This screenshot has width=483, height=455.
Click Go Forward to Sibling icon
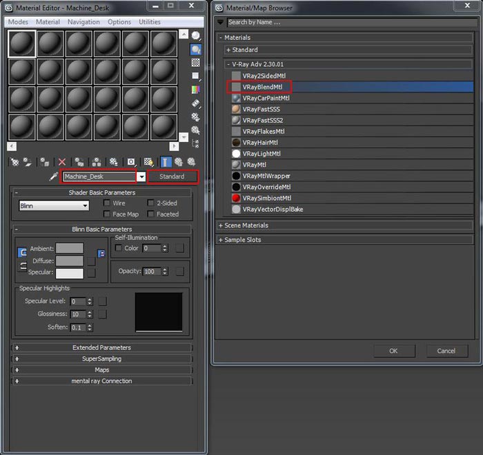tap(192, 161)
